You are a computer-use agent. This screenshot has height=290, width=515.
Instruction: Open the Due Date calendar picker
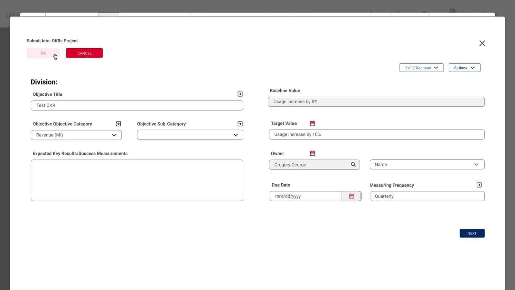click(x=351, y=196)
